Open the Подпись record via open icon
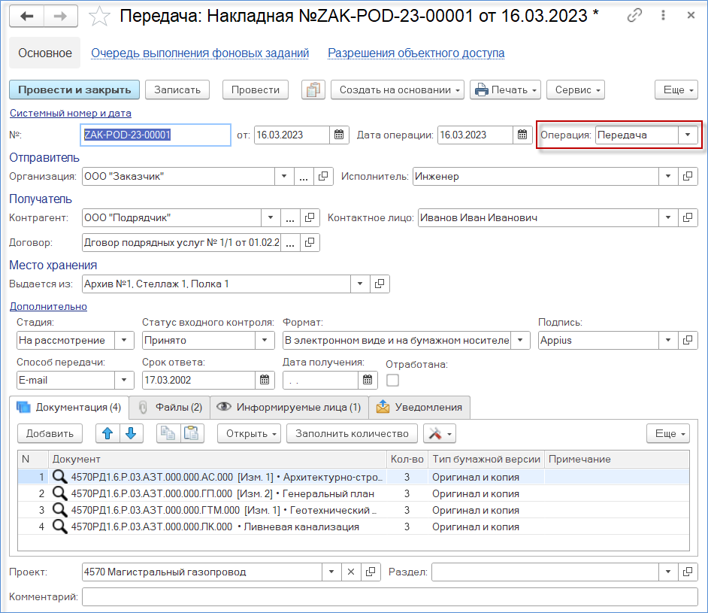 tap(688, 340)
